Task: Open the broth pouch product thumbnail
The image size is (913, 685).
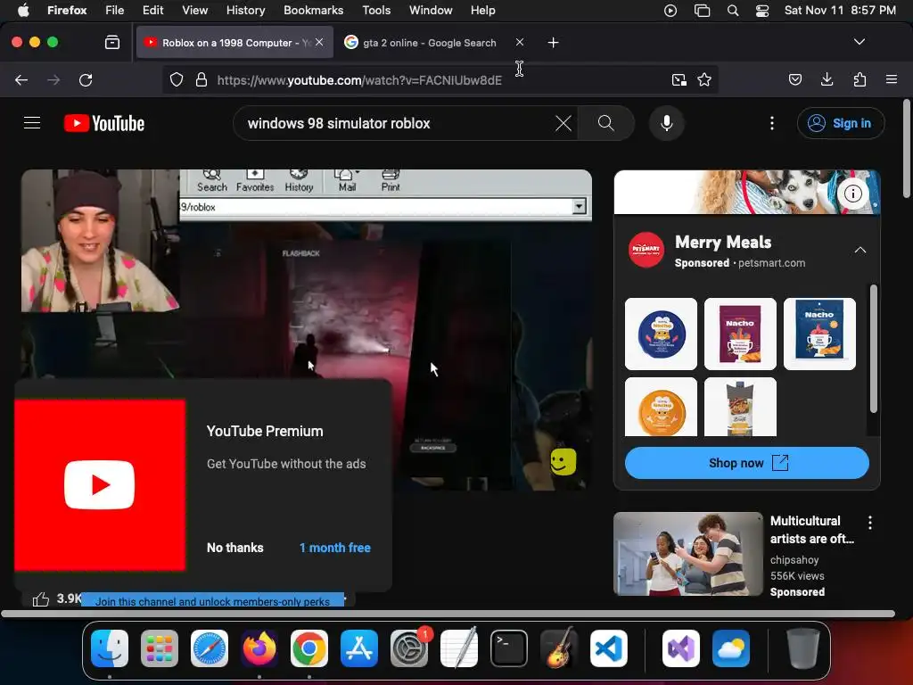Action: 740,407
